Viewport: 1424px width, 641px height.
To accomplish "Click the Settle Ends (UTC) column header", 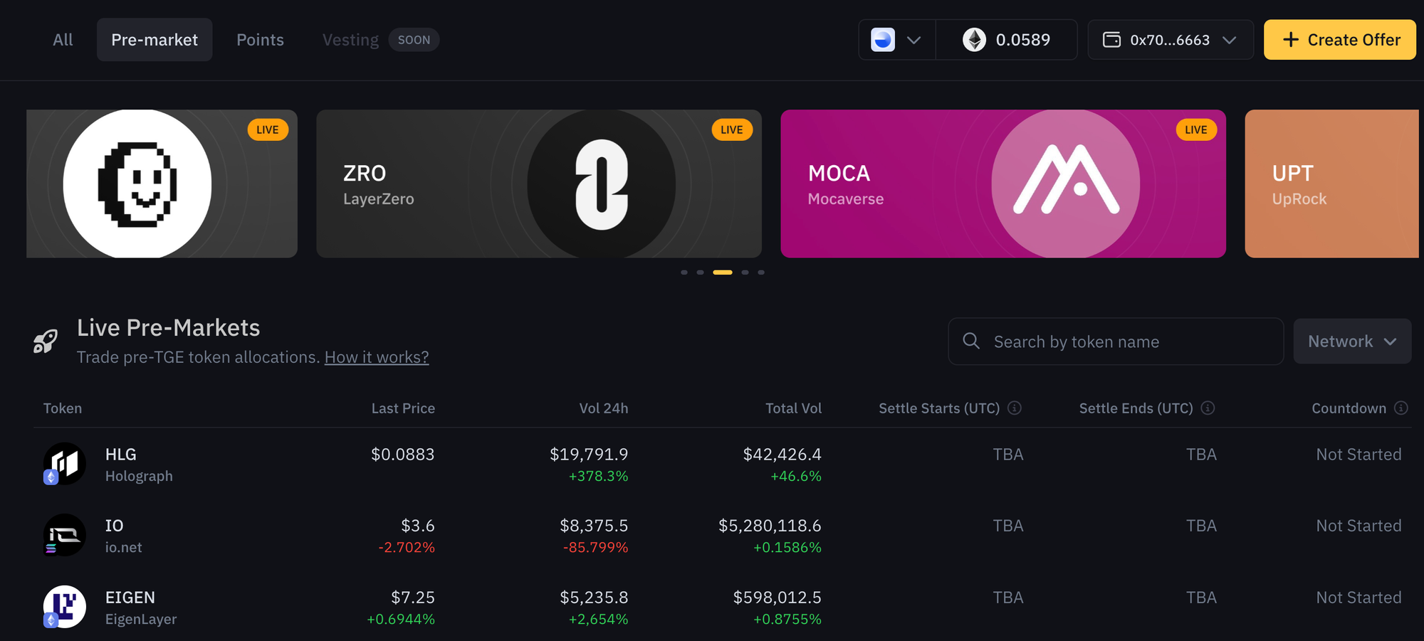I will coord(1136,408).
